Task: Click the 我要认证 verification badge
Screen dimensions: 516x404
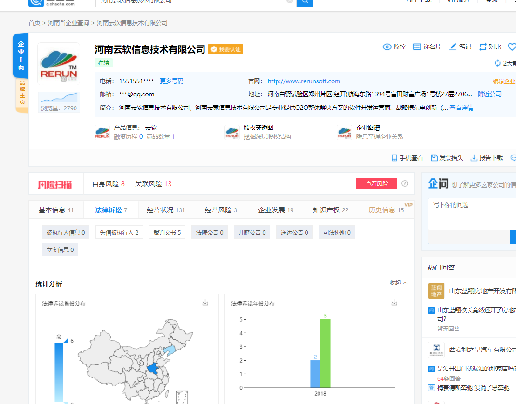Action: [x=226, y=49]
